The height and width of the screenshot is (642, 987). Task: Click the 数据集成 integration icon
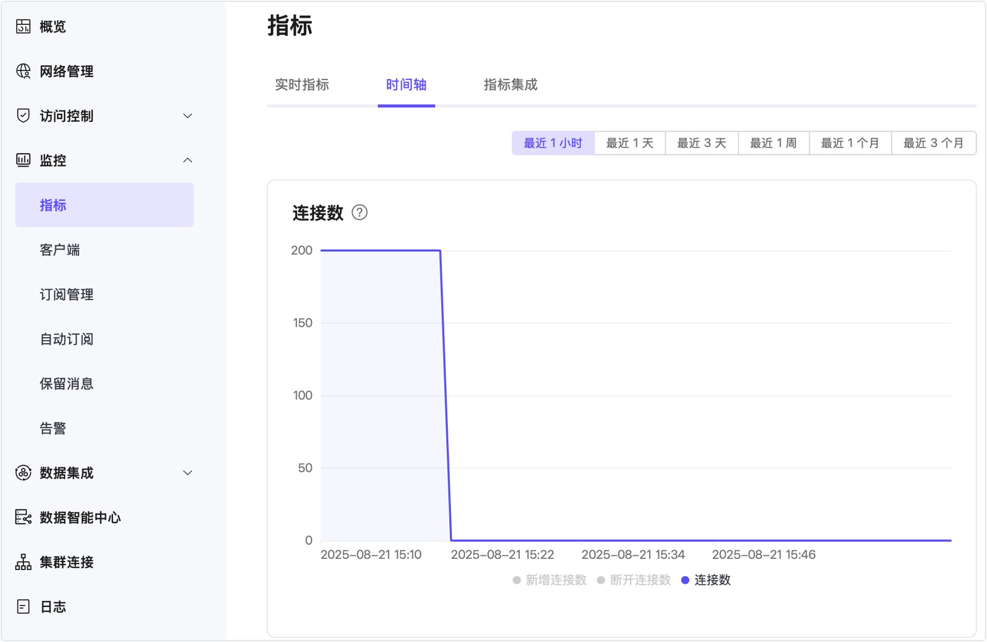[22, 472]
